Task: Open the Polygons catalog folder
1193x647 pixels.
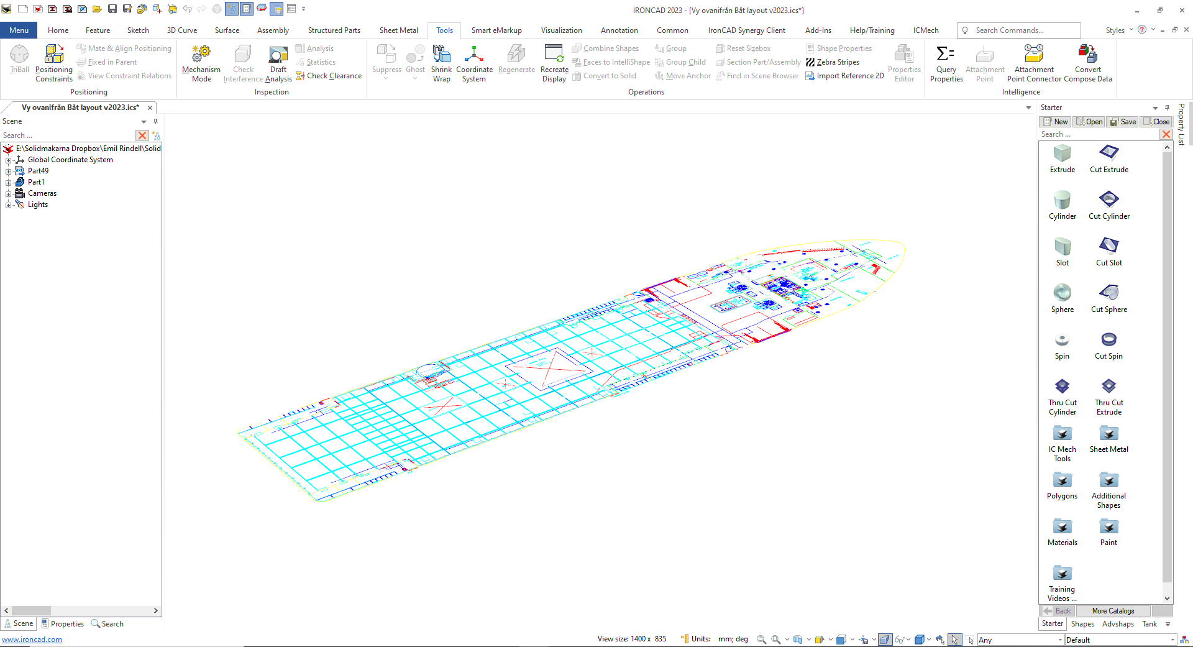Action: point(1063,485)
